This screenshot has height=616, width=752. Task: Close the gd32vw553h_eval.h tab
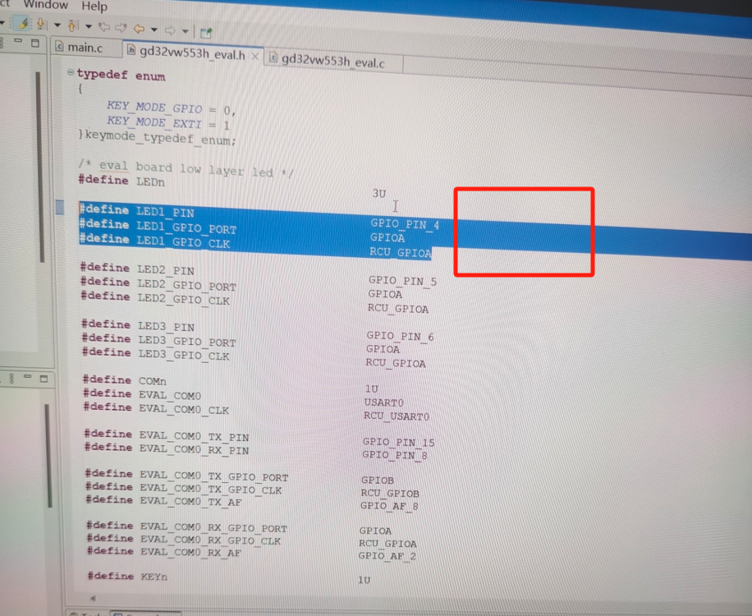pos(254,56)
